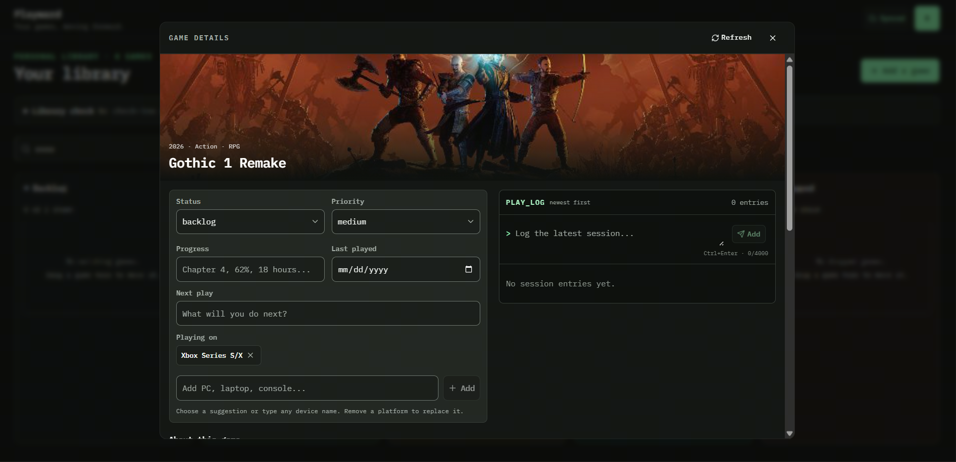Click the '2026 · Action · RPG' metadata line
Viewport: 956px width, 462px height.
(x=204, y=146)
